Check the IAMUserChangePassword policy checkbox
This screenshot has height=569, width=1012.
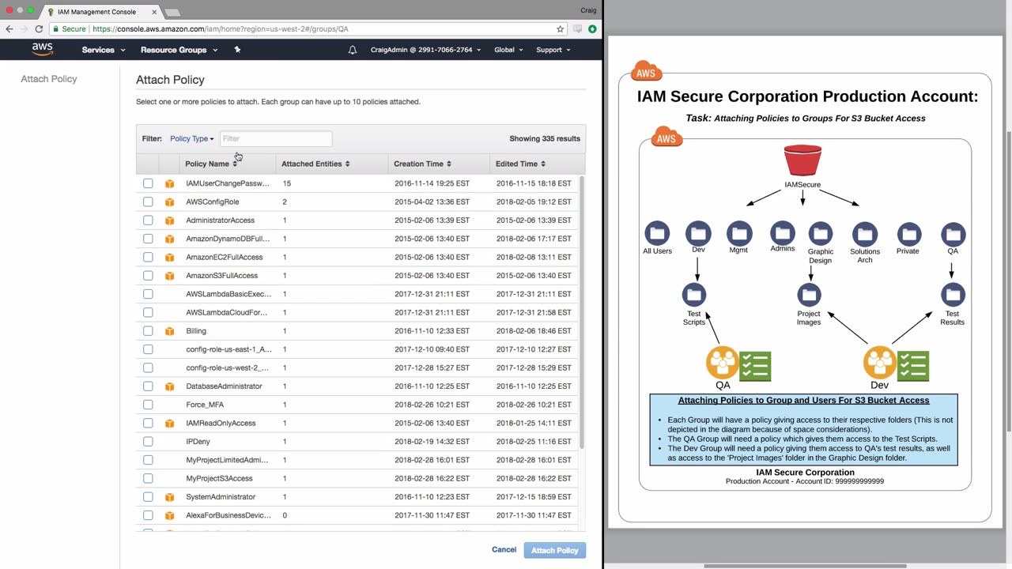pyautogui.click(x=148, y=183)
